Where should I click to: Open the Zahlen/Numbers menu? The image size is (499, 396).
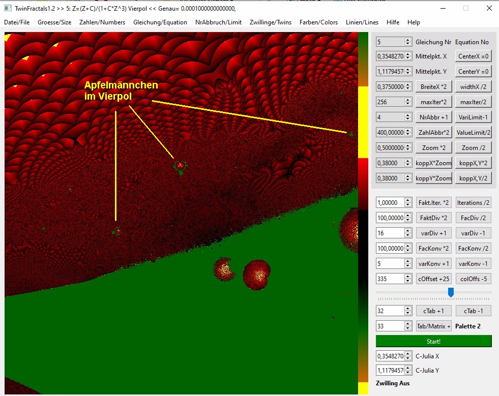point(102,22)
